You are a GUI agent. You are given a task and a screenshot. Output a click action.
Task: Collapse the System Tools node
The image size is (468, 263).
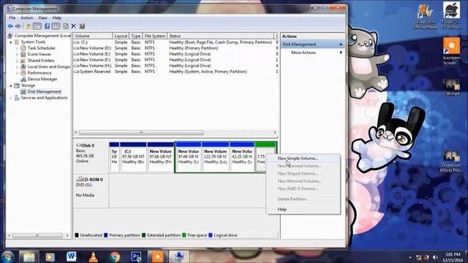[11, 42]
